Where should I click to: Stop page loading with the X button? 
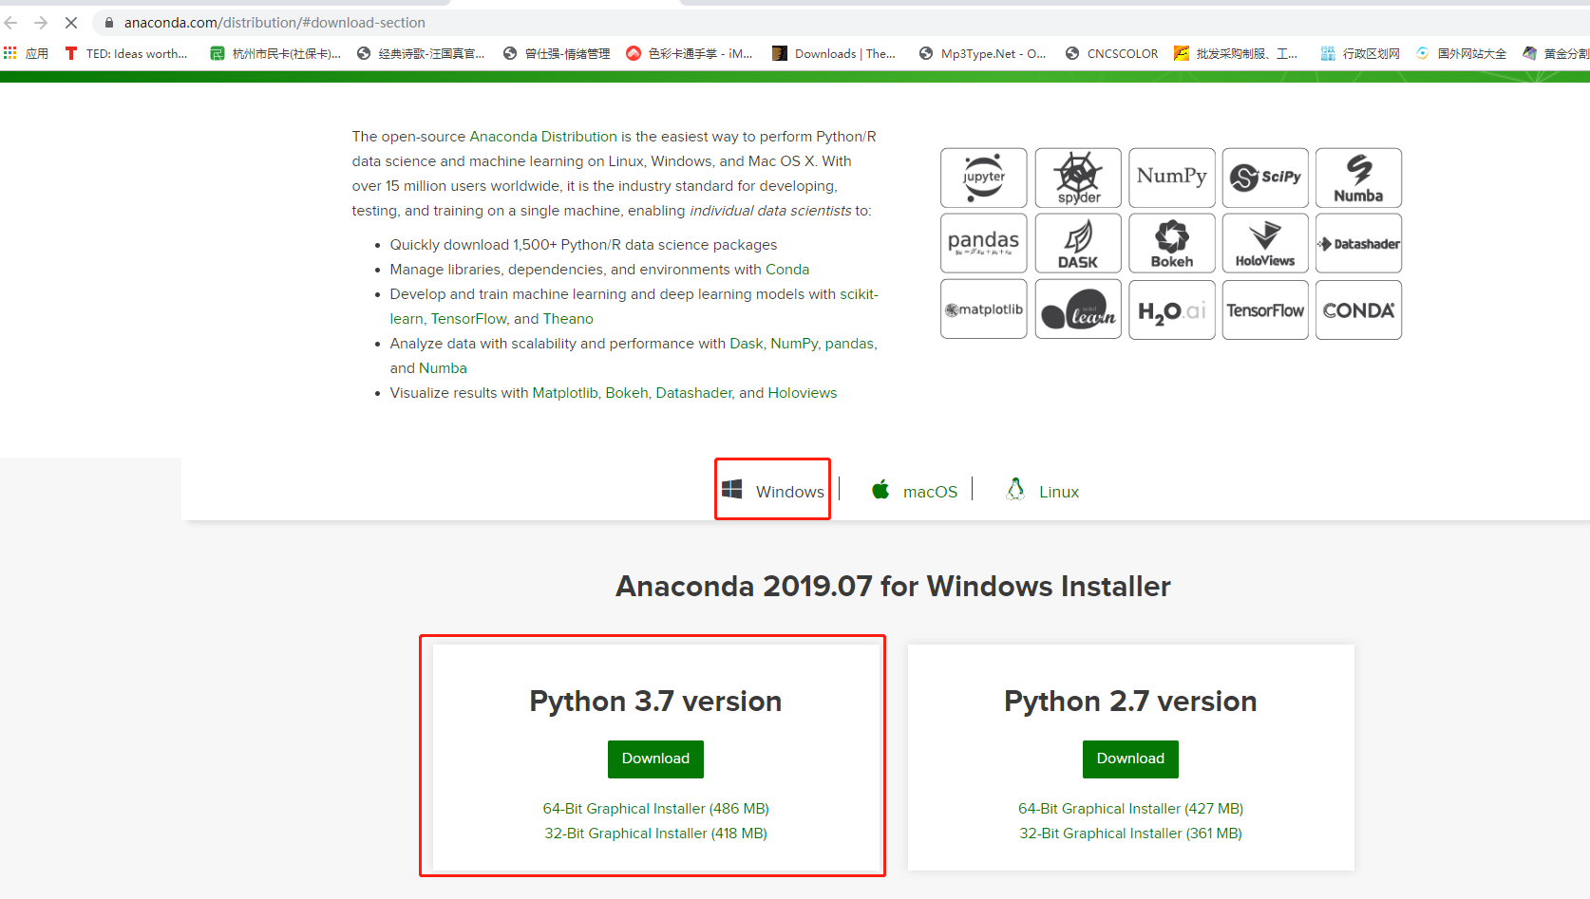coord(71,23)
